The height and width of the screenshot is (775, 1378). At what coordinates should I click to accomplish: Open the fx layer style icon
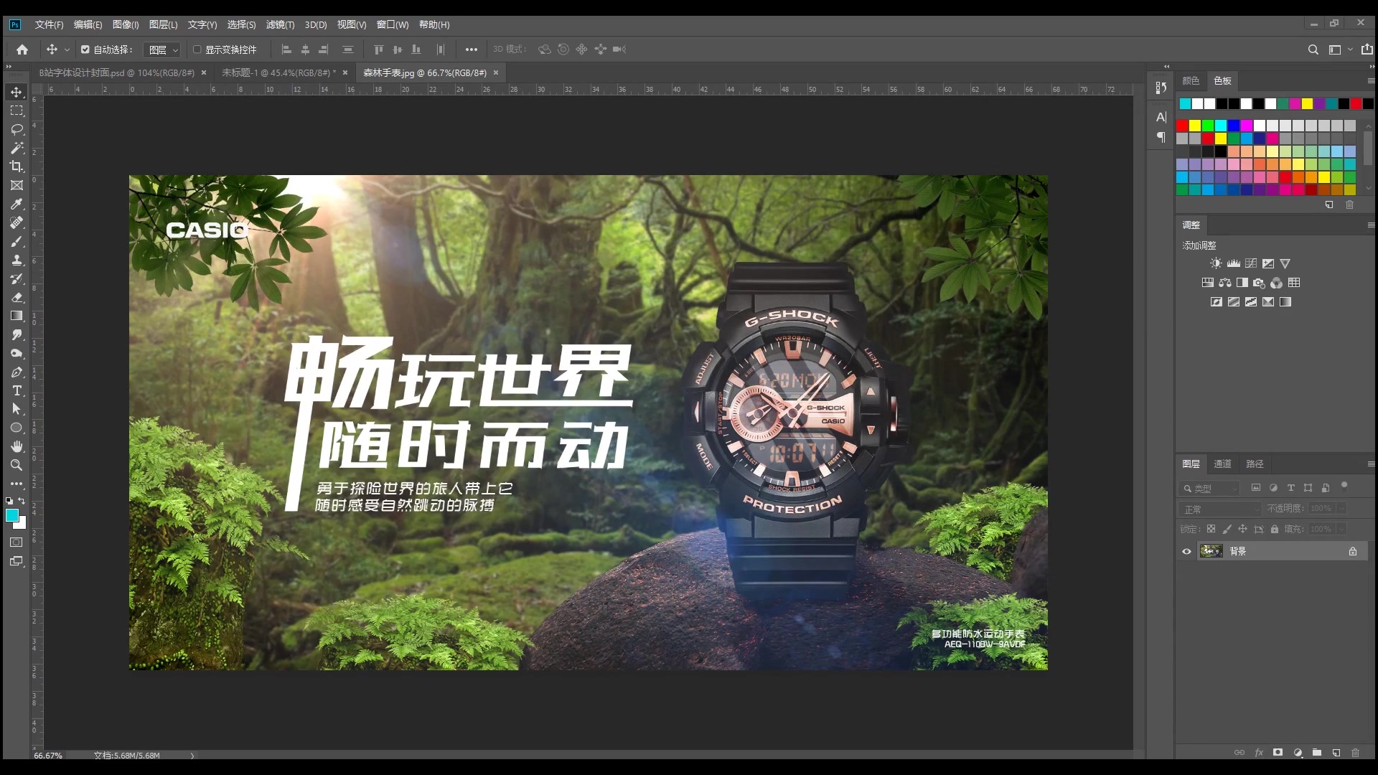click(1260, 753)
